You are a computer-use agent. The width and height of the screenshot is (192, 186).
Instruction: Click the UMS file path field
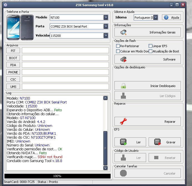65,87
